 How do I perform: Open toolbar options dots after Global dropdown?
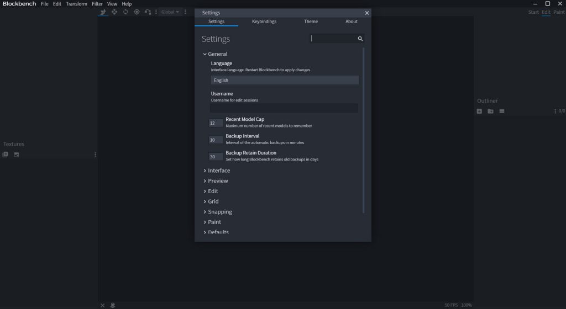pos(185,12)
